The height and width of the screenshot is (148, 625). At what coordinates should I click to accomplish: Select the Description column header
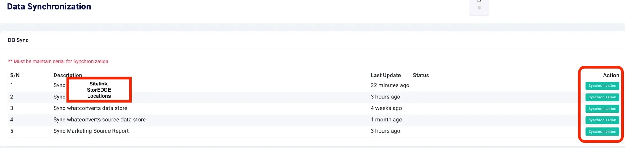coord(68,75)
